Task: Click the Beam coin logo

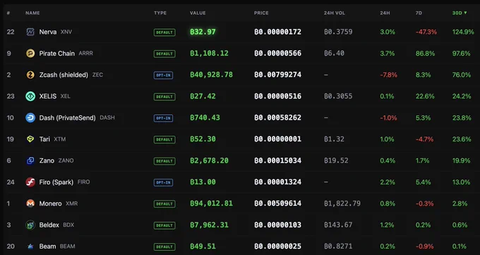Action: tap(30, 247)
